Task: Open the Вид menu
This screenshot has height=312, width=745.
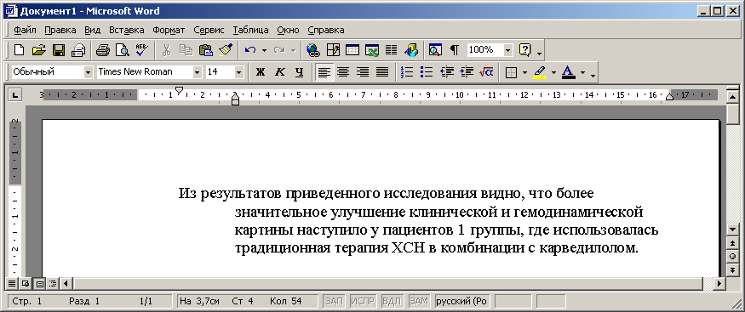Action: click(x=93, y=30)
